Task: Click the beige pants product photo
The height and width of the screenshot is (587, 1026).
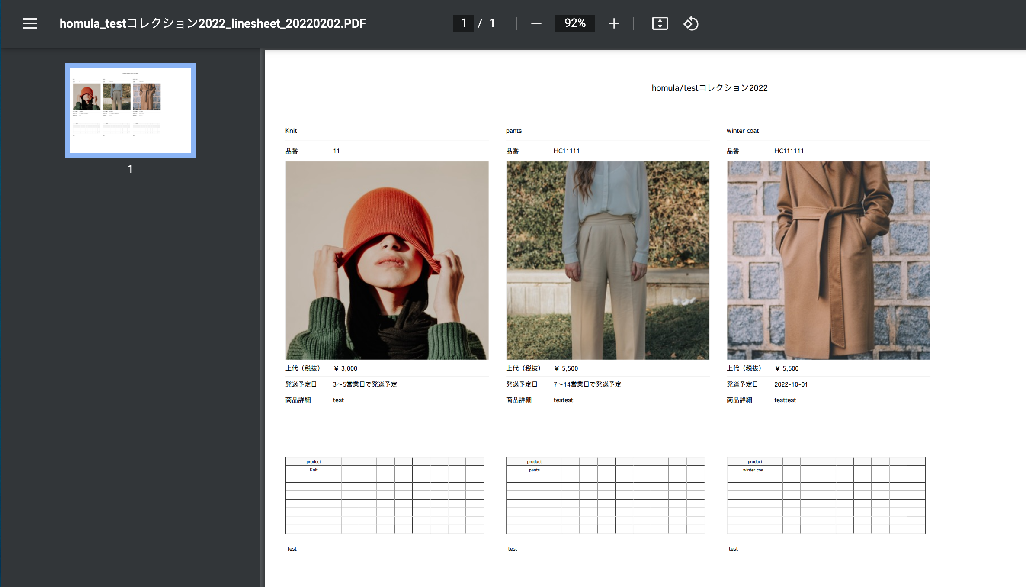Action: 608,260
